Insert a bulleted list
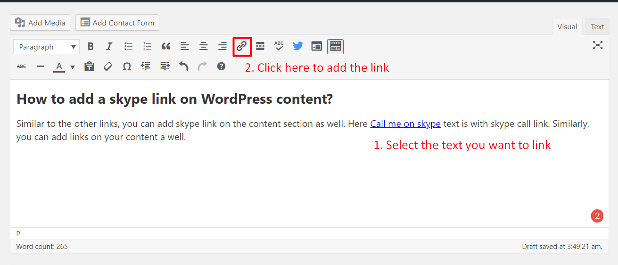618x265 pixels. (x=128, y=46)
